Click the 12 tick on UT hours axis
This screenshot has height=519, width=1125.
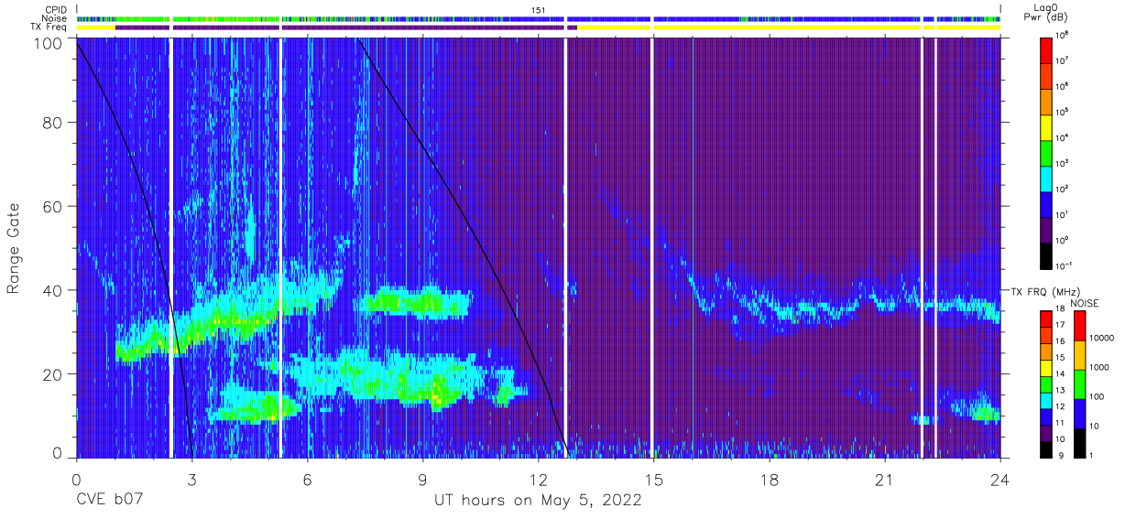(538, 479)
